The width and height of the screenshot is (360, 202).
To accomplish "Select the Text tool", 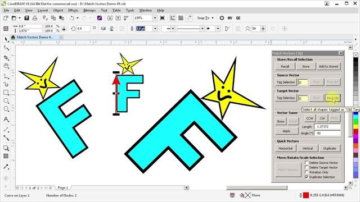I will pyautogui.click(x=6, y=119).
